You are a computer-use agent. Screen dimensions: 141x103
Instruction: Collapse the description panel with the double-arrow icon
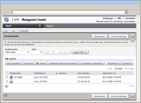point(132,40)
